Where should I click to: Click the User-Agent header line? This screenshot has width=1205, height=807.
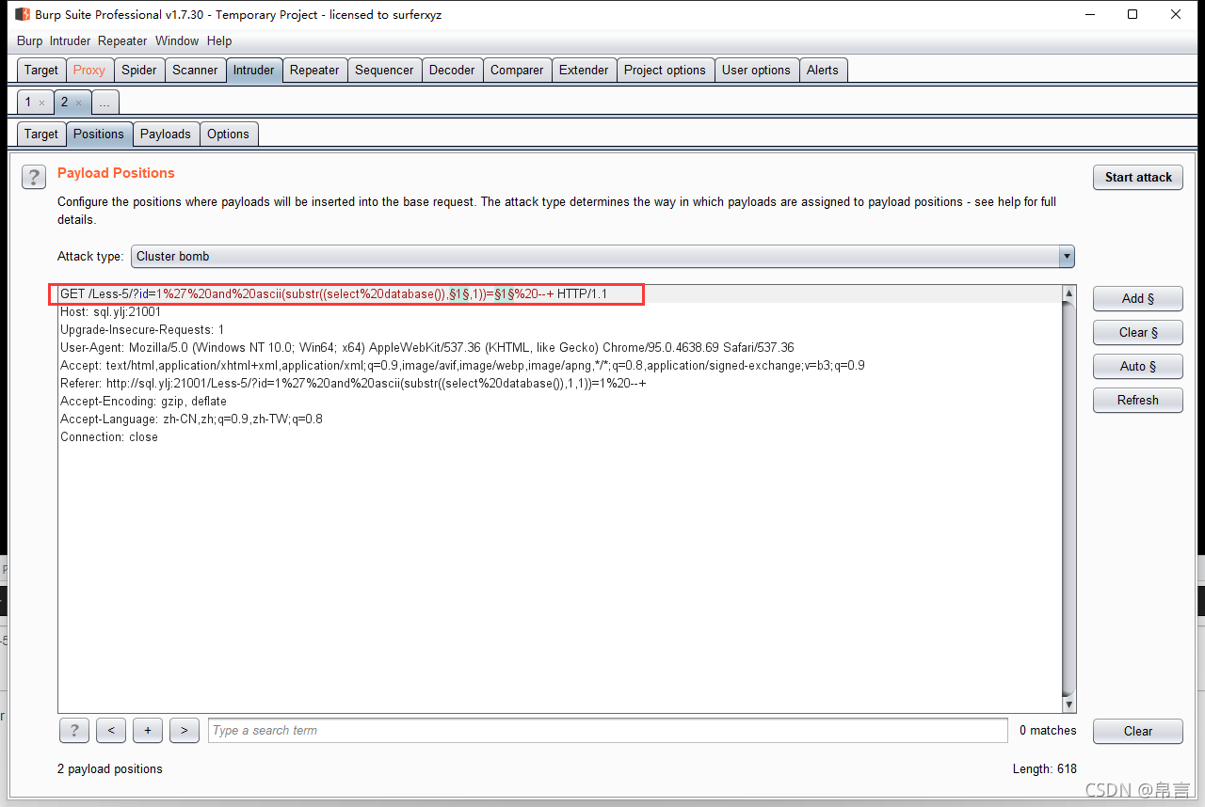[427, 348]
